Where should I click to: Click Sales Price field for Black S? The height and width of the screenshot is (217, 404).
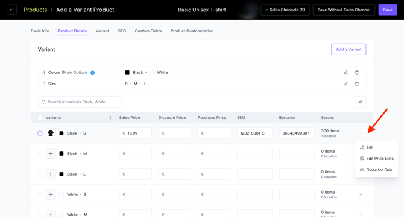(x=135, y=133)
